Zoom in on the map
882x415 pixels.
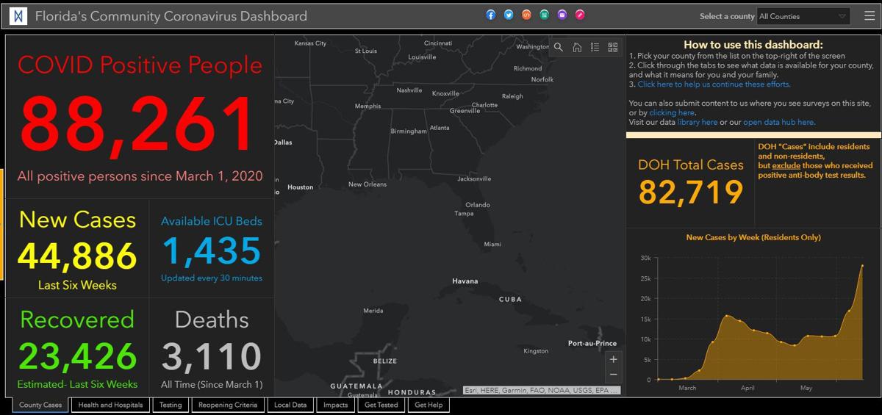(x=614, y=360)
